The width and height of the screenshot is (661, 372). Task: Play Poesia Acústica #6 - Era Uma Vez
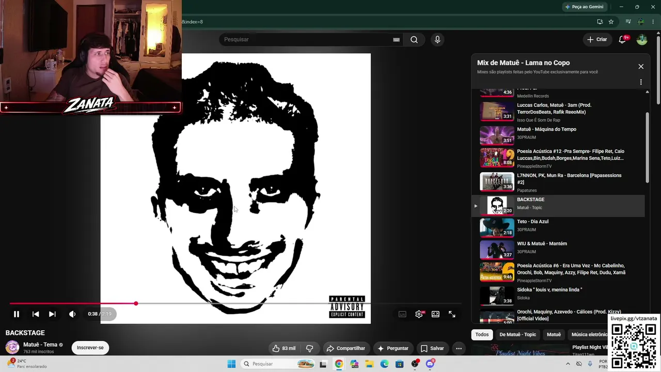coord(559,272)
